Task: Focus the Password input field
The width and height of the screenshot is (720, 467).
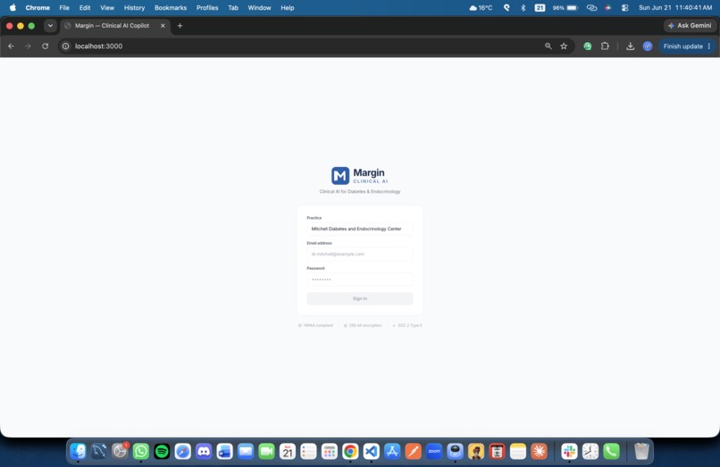Action: (359, 279)
